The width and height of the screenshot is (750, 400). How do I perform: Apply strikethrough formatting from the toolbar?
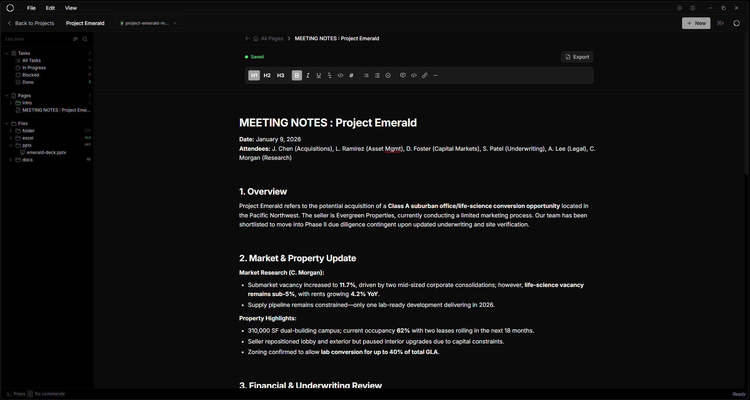(330, 75)
